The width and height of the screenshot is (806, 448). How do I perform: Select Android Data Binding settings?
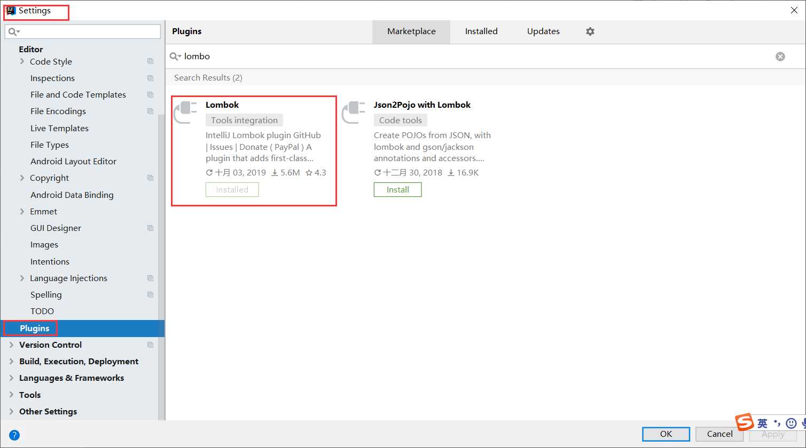click(72, 195)
